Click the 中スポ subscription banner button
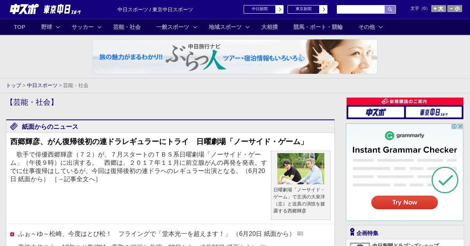Image resolution: width=470 pixels, height=246 pixels. (x=376, y=112)
